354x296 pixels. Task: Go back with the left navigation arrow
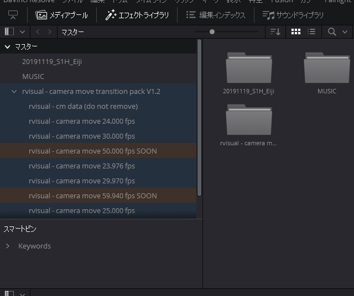[38, 32]
